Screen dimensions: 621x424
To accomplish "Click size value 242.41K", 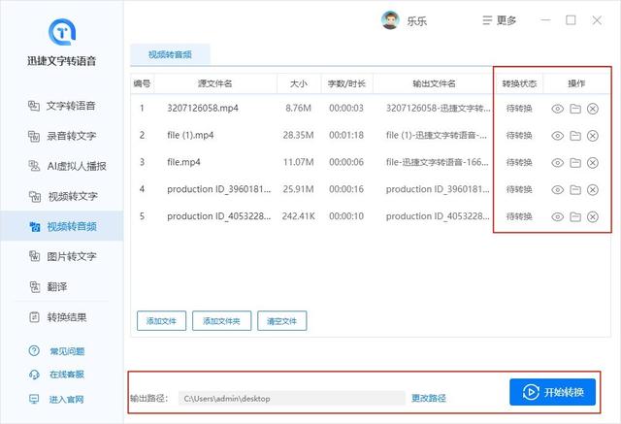I will (298, 216).
